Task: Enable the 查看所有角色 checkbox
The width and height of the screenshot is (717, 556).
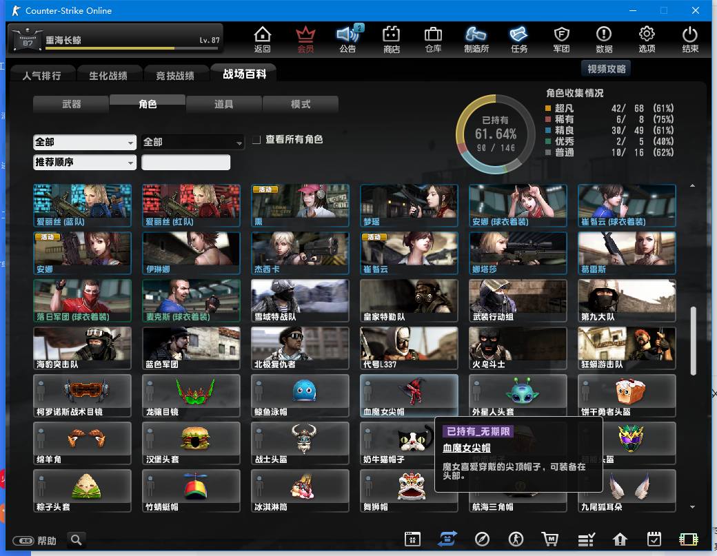Action: coord(256,139)
